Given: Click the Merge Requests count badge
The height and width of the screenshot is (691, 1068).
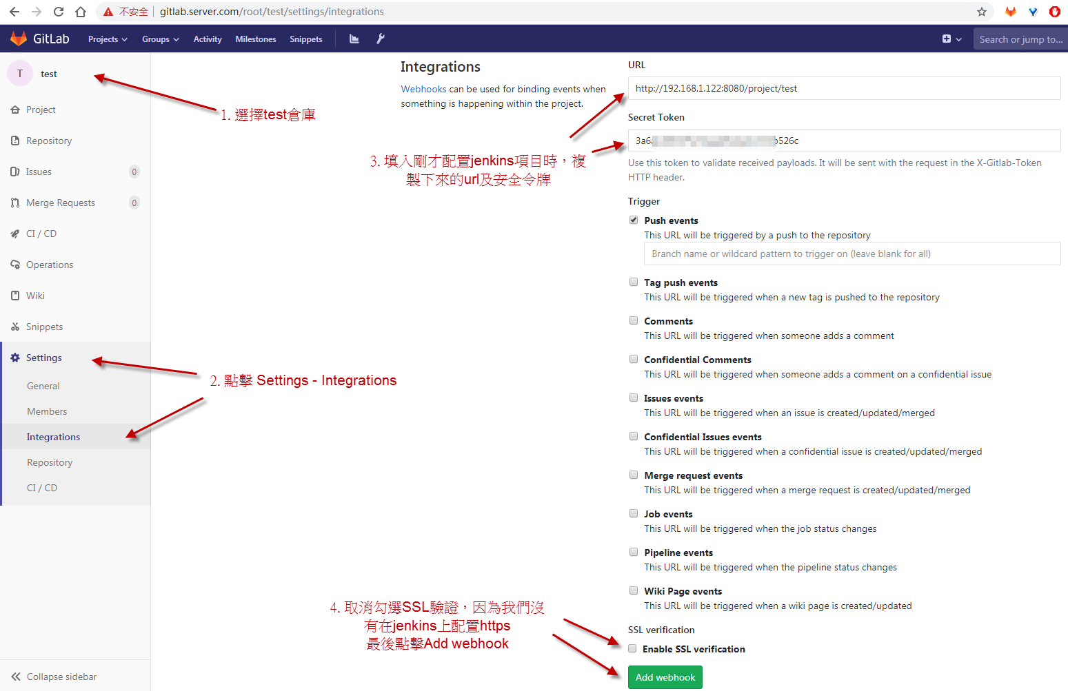Looking at the screenshot, I should 134,203.
